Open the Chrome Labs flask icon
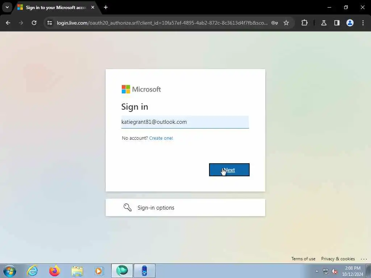This screenshot has width=371, height=278. tap(324, 23)
